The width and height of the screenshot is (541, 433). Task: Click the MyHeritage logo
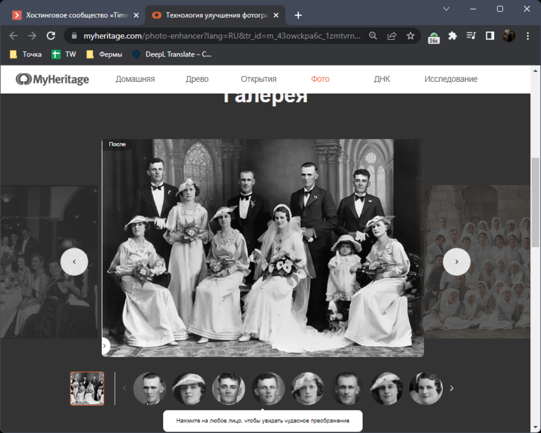tap(52, 79)
